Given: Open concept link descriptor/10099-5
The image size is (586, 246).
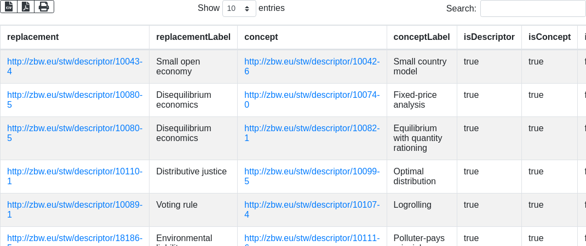Looking at the screenshot, I should click(x=312, y=172).
